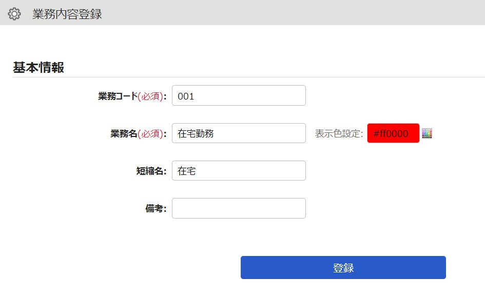Click the red (必須) marker beside 業務コード

[x=151, y=96]
